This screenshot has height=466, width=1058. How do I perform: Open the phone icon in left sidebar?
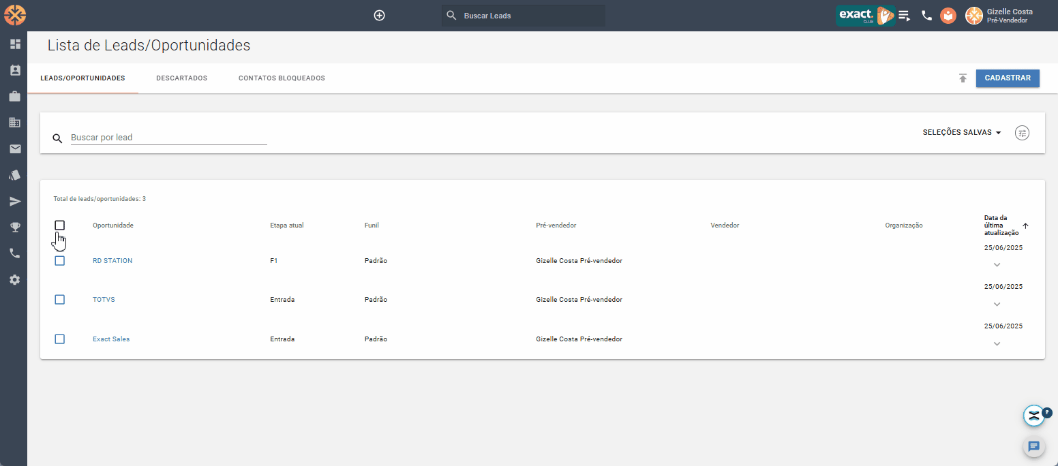(15, 253)
